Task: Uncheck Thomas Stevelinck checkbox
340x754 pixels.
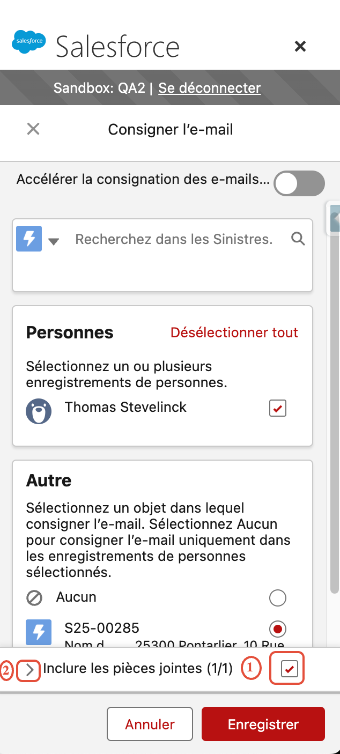Action: [278, 409]
